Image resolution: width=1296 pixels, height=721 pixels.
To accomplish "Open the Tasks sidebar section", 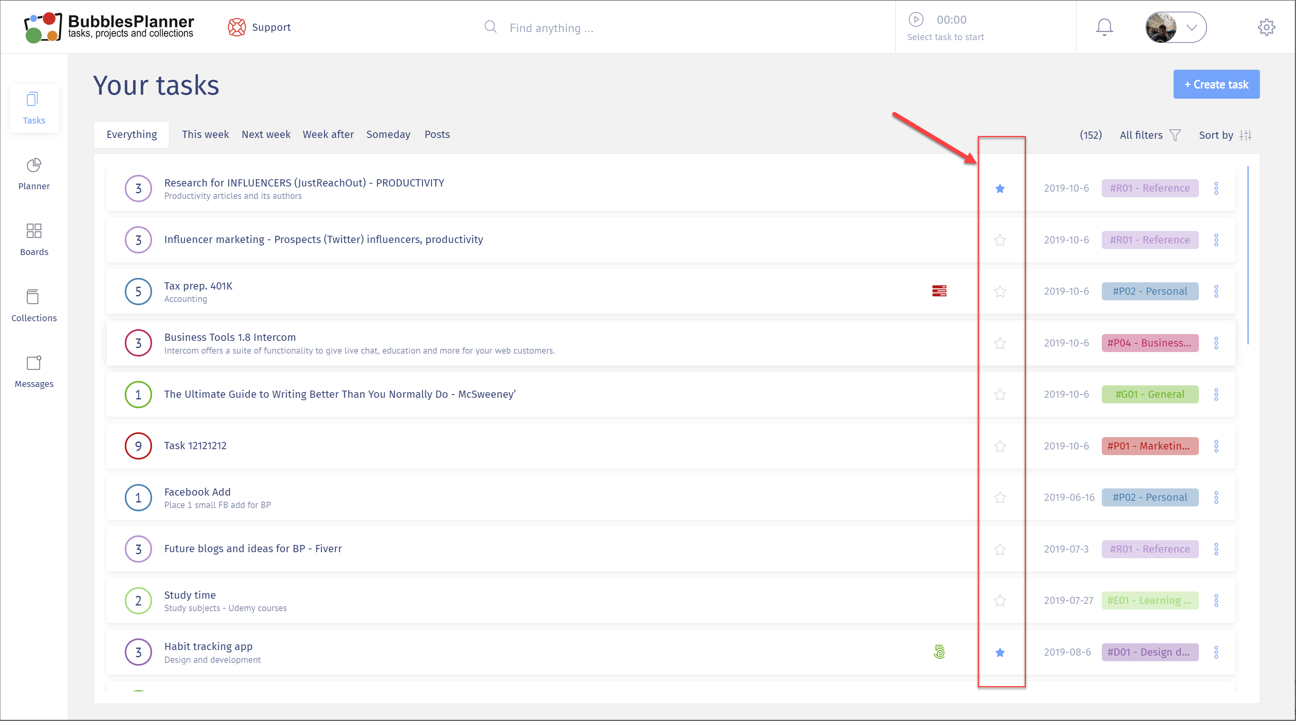I will click(x=34, y=108).
